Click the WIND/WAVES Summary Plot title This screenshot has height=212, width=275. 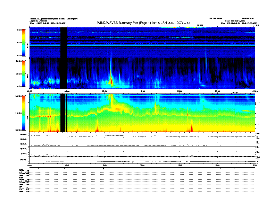144,23
